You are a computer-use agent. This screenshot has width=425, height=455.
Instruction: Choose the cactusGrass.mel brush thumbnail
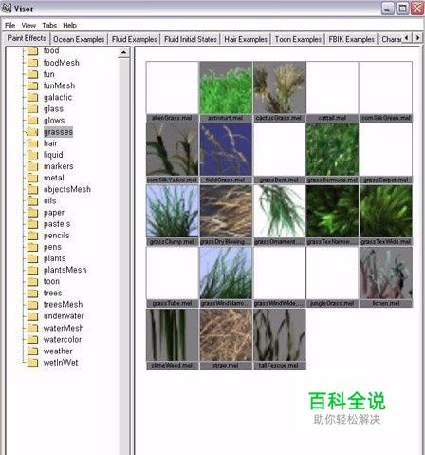tap(280, 87)
